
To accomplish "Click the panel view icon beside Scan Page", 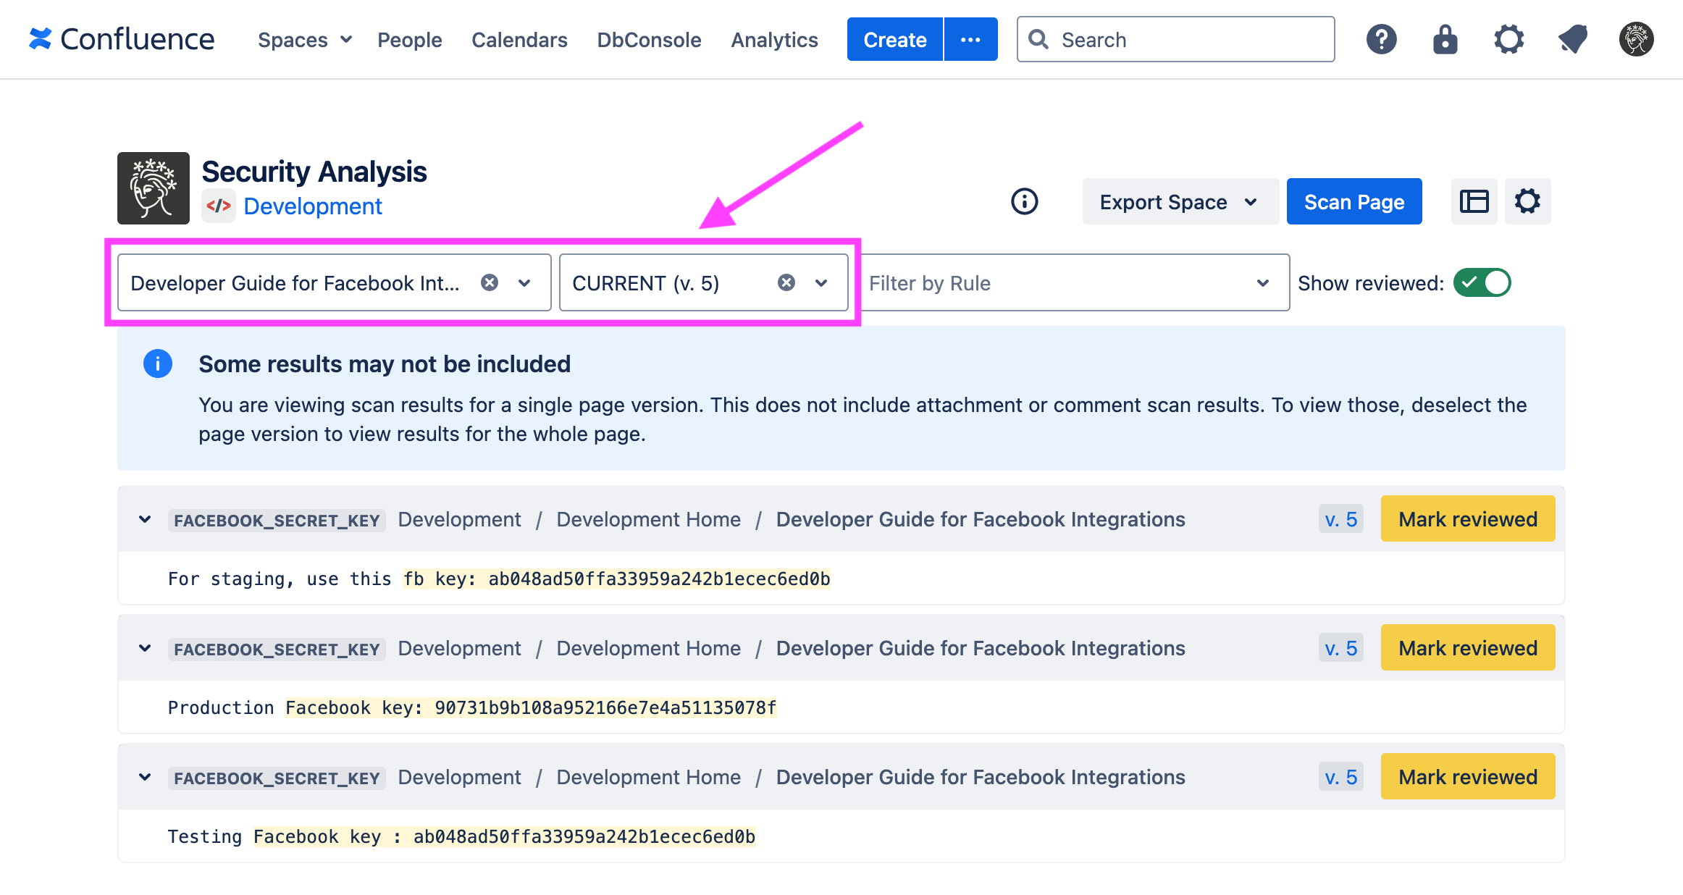I will point(1474,201).
